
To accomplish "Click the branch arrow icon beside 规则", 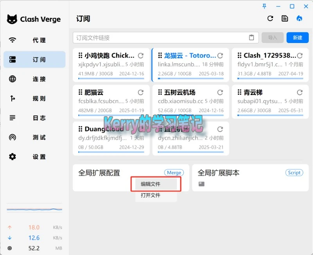I will 13,99.
